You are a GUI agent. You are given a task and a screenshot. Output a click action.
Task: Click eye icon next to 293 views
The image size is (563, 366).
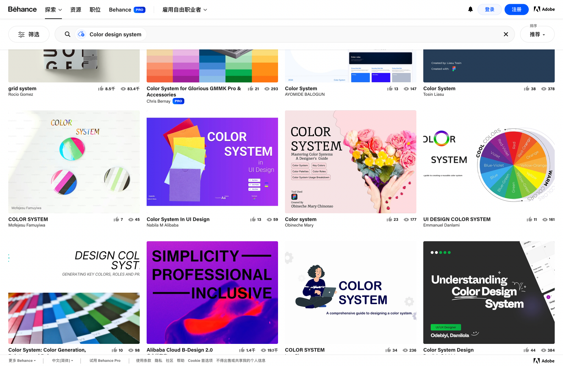pyautogui.click(x=267, y=89)
